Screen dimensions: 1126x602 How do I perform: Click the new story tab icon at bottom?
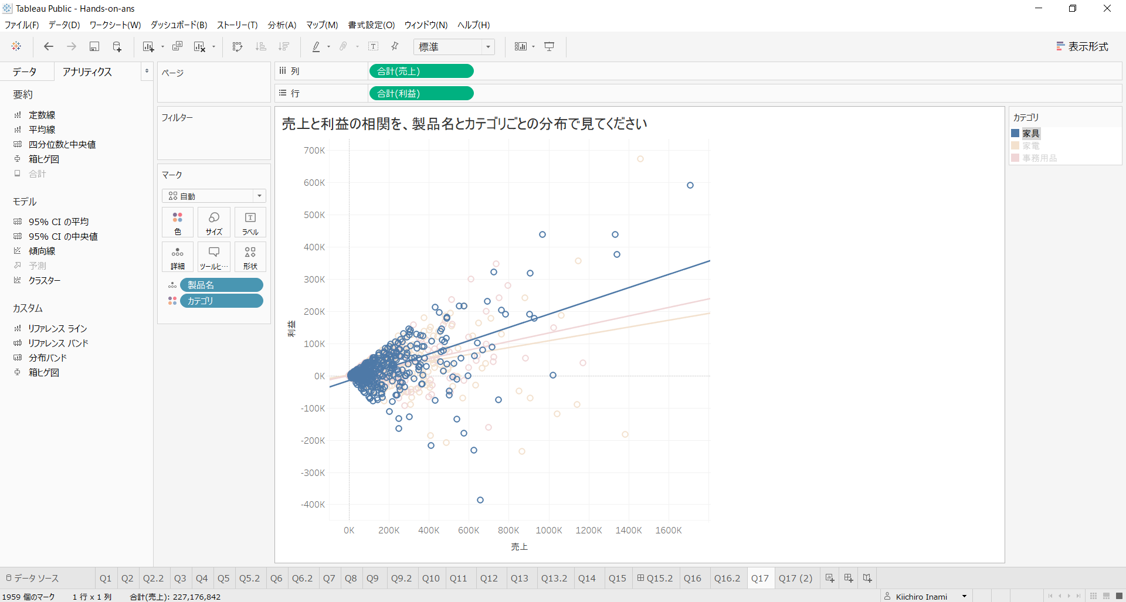pyautogui.click(x=867, y=578)
